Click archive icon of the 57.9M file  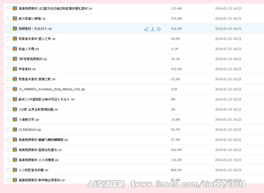tap(15, 140)
